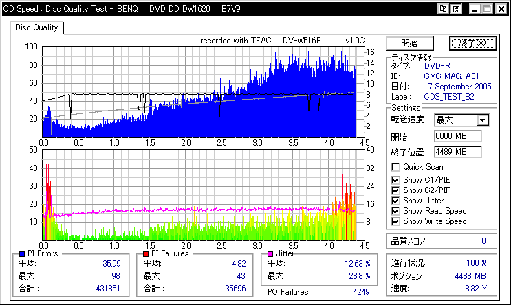This screenshot has height=305, width=511.
Task: Click the magenta Jitter color swatch
Action: (270, 254)
